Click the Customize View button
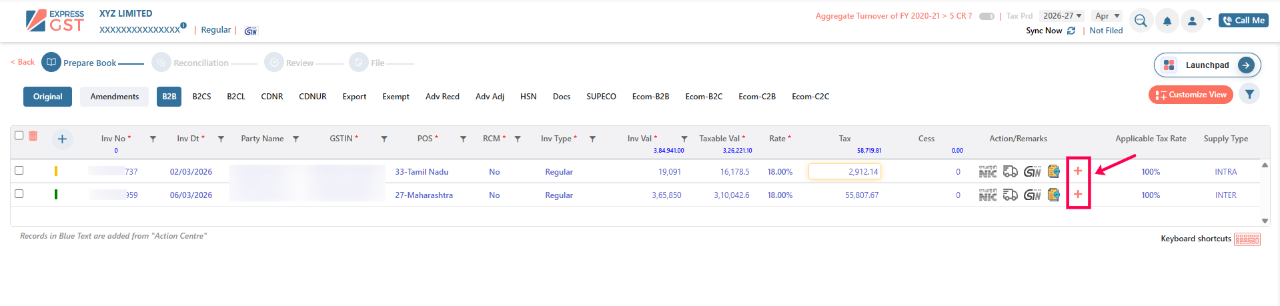This screenshot has height=306, width=1280. pos(1191,95)
